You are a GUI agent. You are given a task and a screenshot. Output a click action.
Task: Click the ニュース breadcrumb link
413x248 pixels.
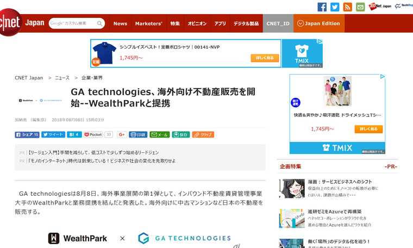click(62, 78)
